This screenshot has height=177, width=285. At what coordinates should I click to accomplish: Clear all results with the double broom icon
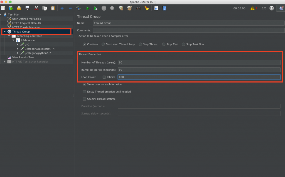(129, 8)
